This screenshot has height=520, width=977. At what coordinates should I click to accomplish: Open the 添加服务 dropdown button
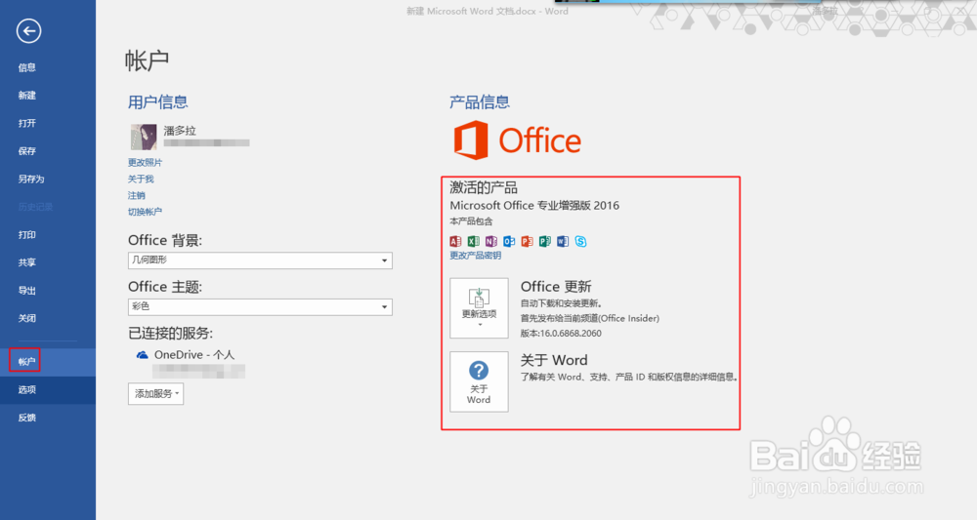155,394
